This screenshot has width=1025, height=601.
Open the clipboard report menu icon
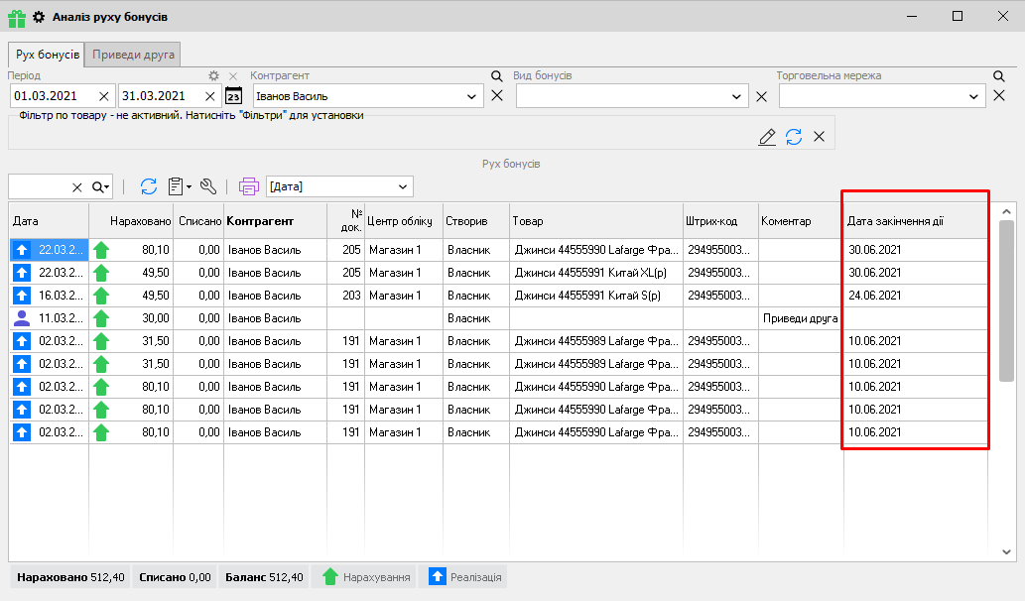coord(177,186)
